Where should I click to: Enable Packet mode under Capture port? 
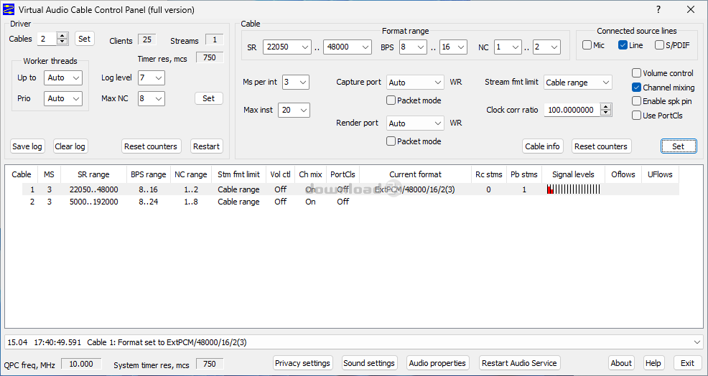391,100
